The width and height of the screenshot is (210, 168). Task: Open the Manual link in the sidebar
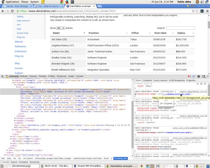coord(19,42)
